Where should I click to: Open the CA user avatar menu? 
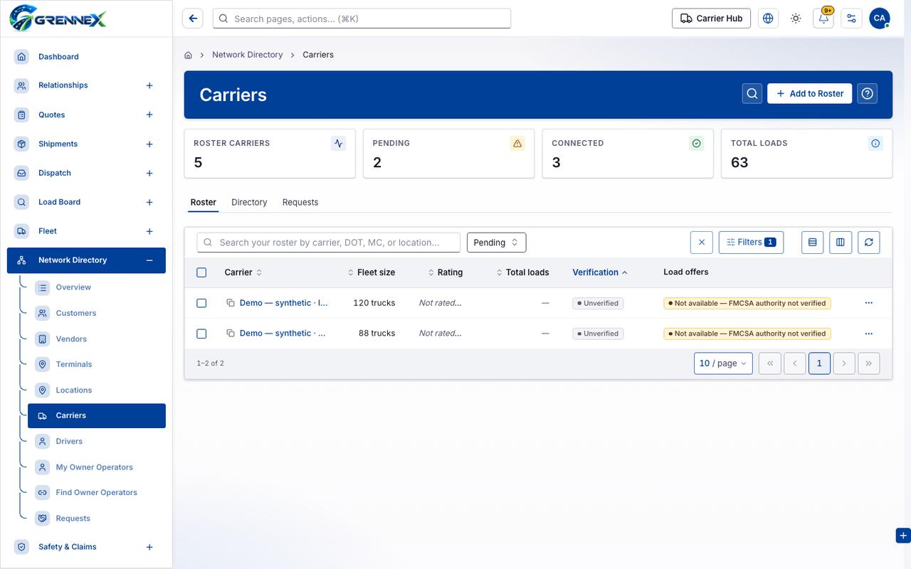[880, 18]
